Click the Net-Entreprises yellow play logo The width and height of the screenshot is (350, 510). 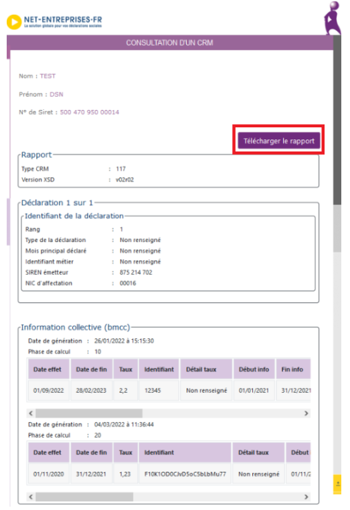[x=14, y=22]
